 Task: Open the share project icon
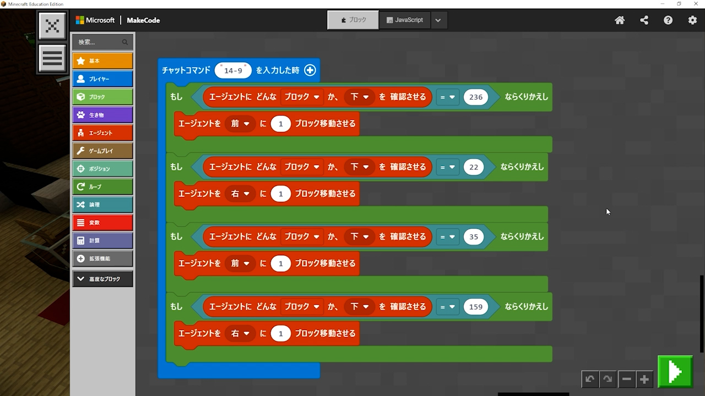point(644,20)
